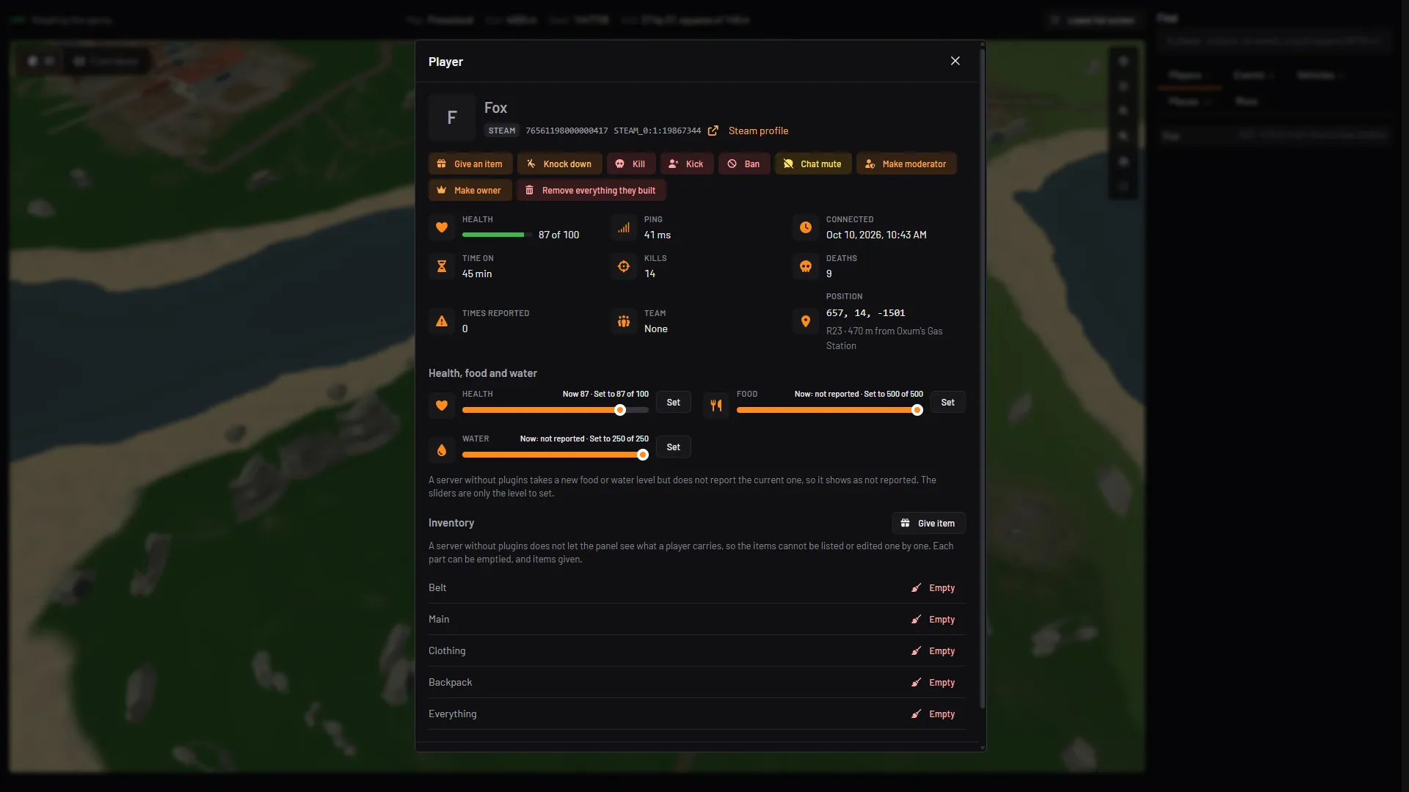Empty the Backpack inventory
The width and height of the screenshot is (1409, 792).
[933, 683]
